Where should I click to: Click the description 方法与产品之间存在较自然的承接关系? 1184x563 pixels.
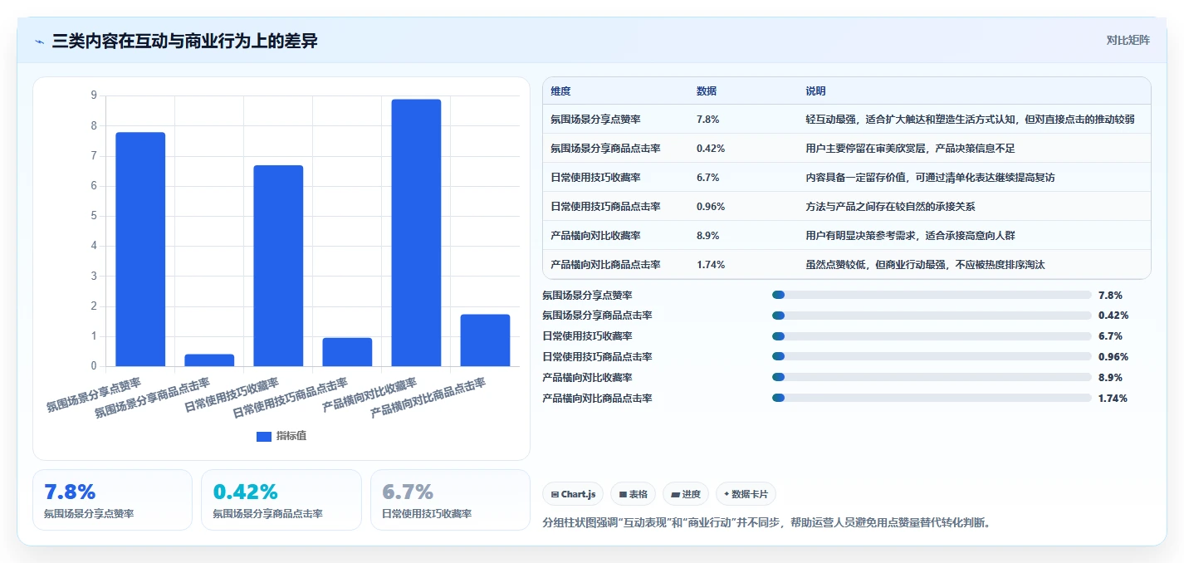(x=890, y=207)
